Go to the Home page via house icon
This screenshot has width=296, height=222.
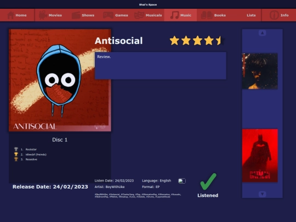point(11,15)
